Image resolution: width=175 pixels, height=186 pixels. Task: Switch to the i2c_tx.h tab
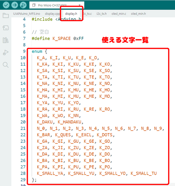point(101,14)
